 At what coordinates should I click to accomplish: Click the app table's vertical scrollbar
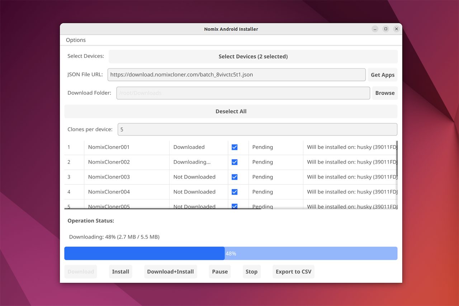coord(397,158)
